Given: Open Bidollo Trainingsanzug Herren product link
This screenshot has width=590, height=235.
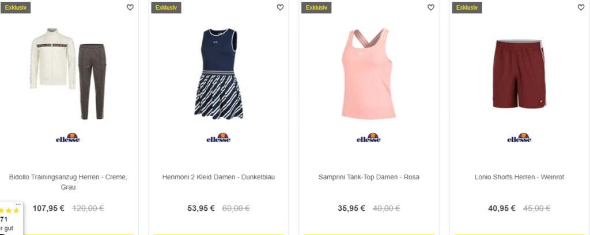Looking at the screenshot, I should 68,182.
